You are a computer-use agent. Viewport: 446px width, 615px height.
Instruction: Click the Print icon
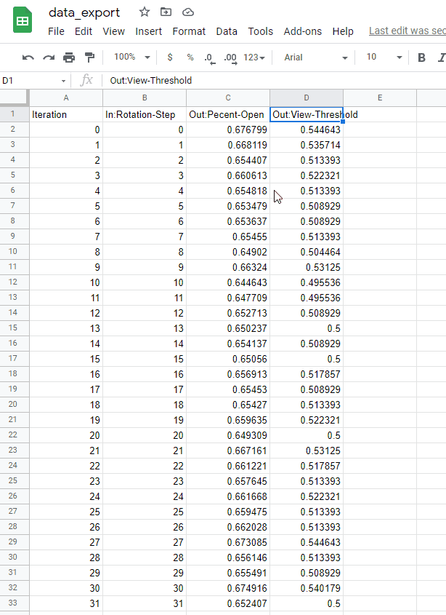(69, 57)
